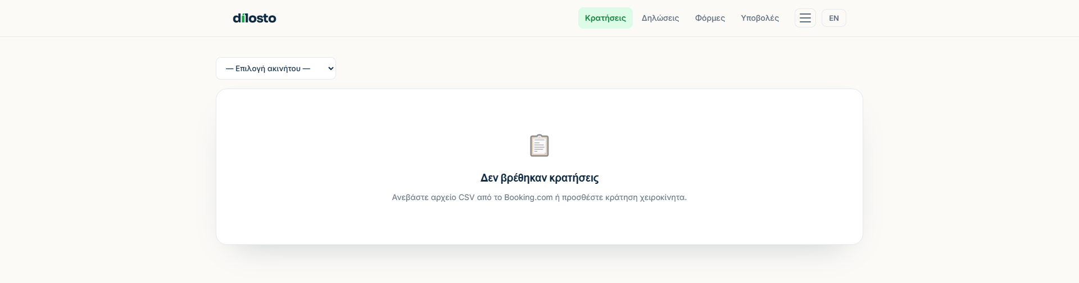Viewport: 1079px width, 283px height.
Task: Click the clipboard empty-state icon
Action: click(x=539, y=145)
